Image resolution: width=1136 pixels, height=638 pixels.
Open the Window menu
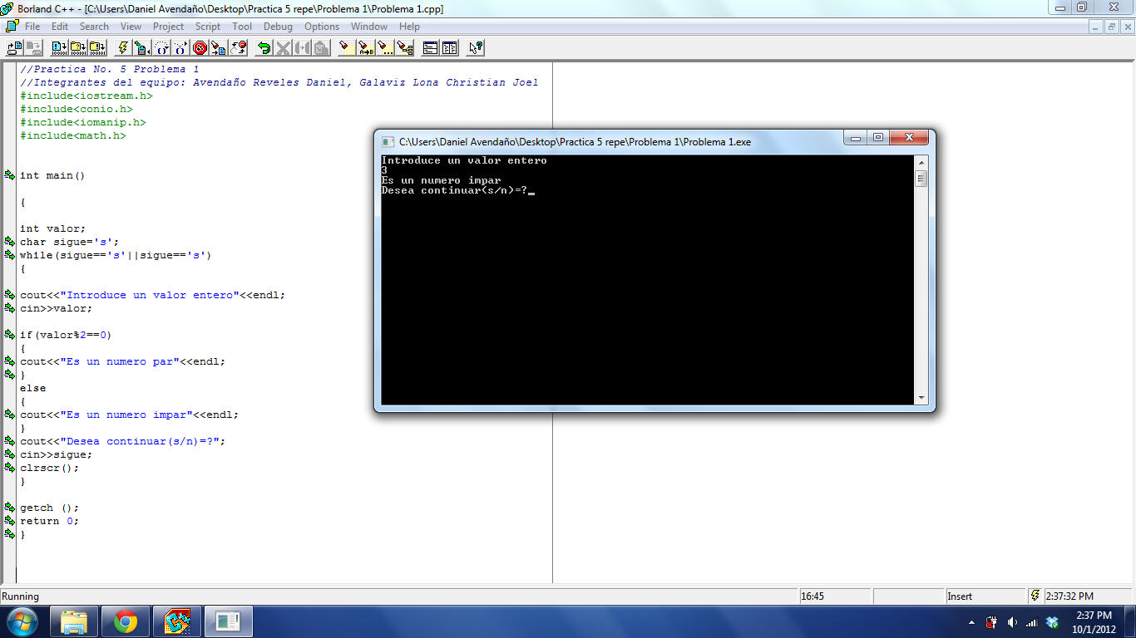tap(369, 27)
